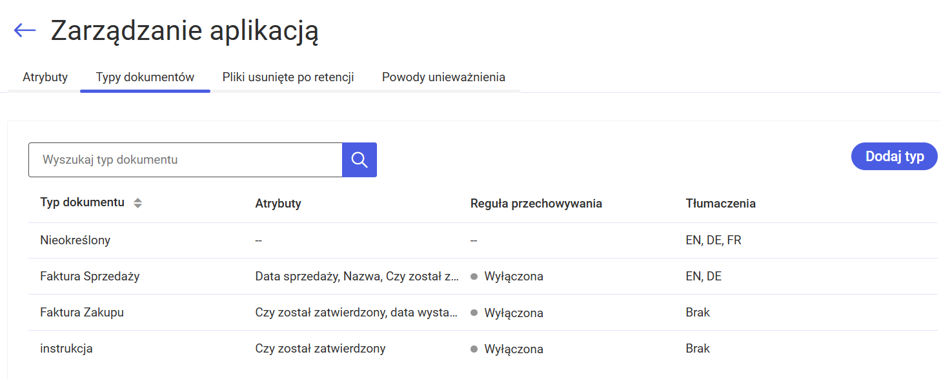Switch to Pliki usunięte po retencji tab
941x379 pixels.
tap(288, 77)
